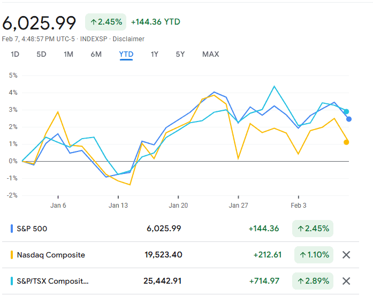
Task: Remove Nasdaq Composite from comparison
Action: tap(346, 255)
